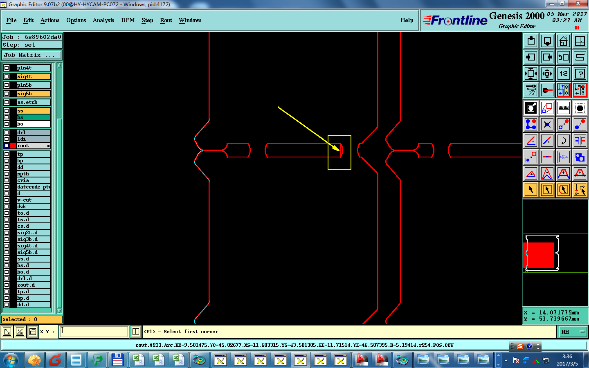Click the zoom in icon
Screen dimensions: 589x368
[x=531, y=74]
